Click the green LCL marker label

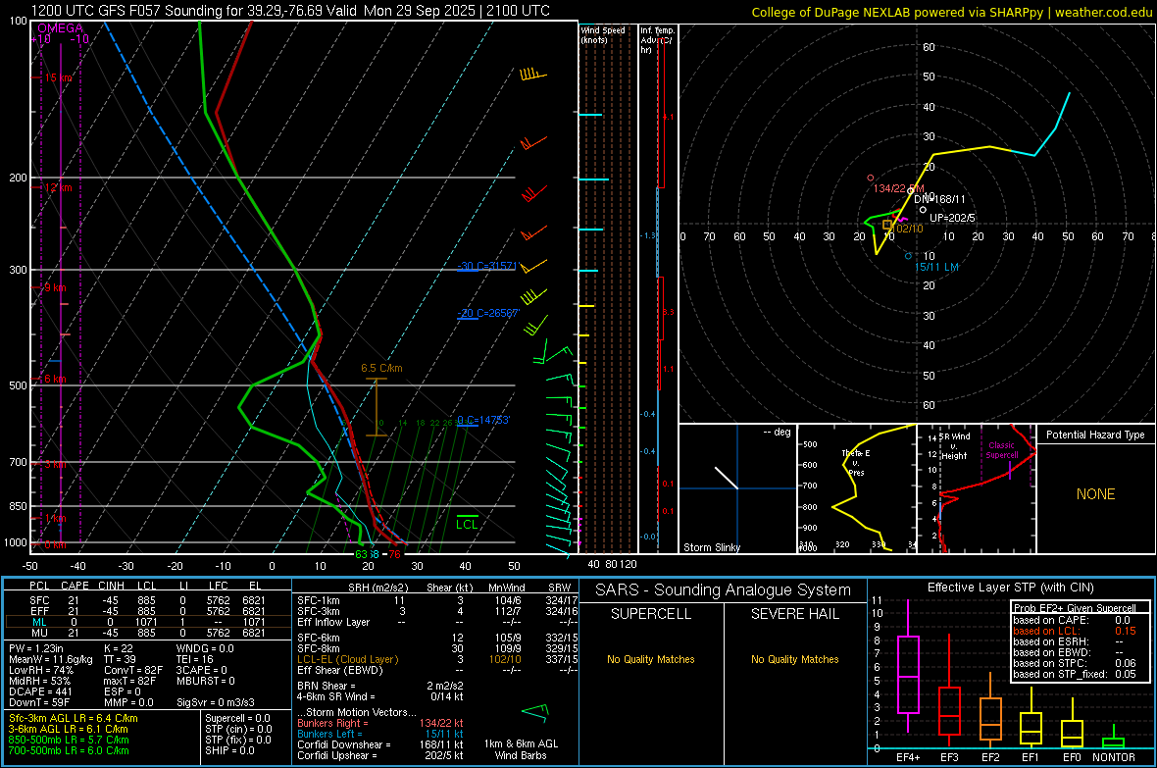pyautogui.click(x=467, y=525)
